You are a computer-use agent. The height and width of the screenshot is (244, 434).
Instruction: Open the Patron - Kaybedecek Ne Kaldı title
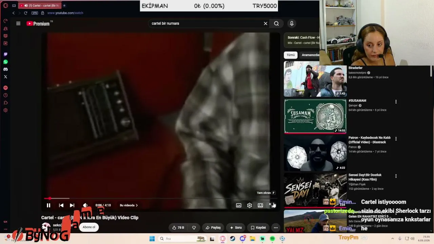click(370, 140)
